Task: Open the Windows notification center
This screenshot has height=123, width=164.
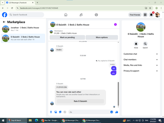Action: (160, 120)
